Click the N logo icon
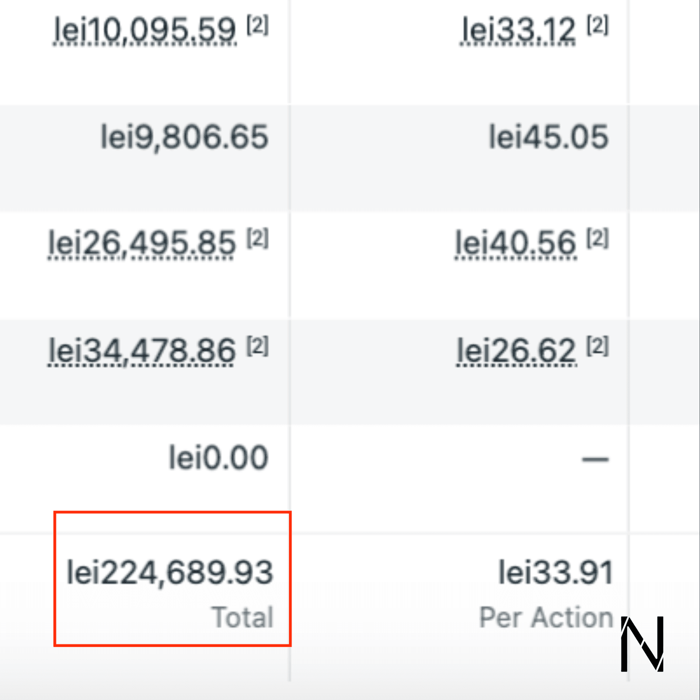Image resolution: width=700 pixels, height=700 pixels. pos(642,644)
